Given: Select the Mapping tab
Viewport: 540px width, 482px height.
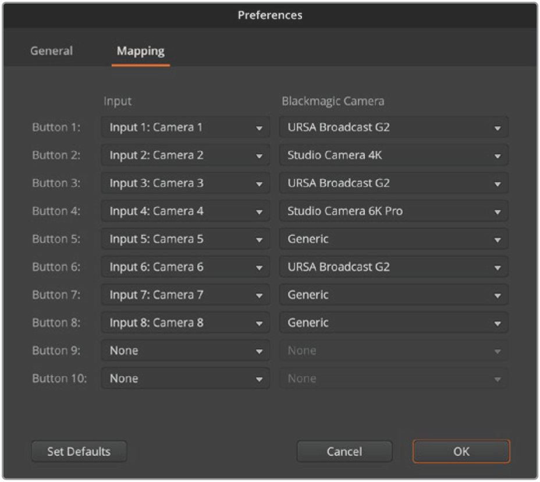Looking at the screenshot, I should [x=140, y=51].
